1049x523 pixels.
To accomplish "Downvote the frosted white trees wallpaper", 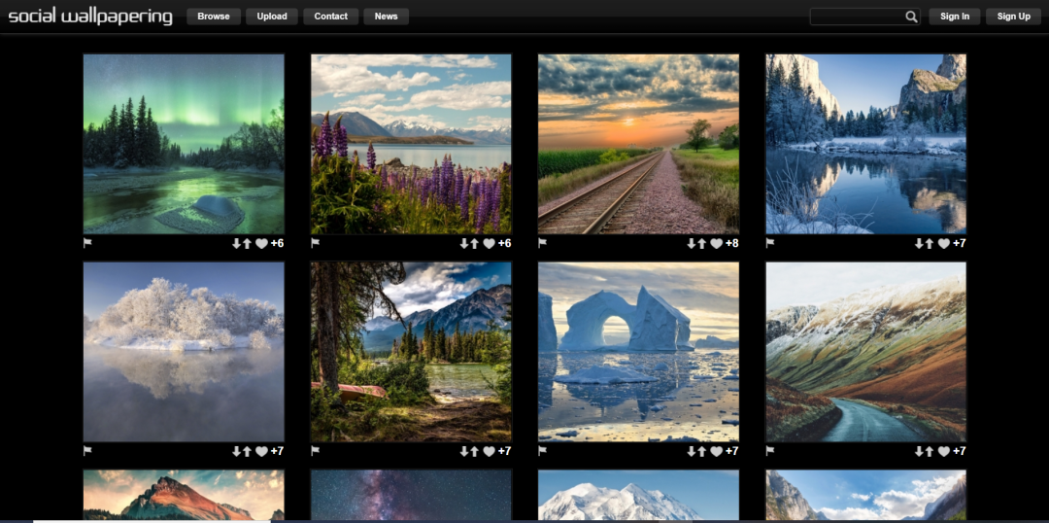I will point(236,451).
